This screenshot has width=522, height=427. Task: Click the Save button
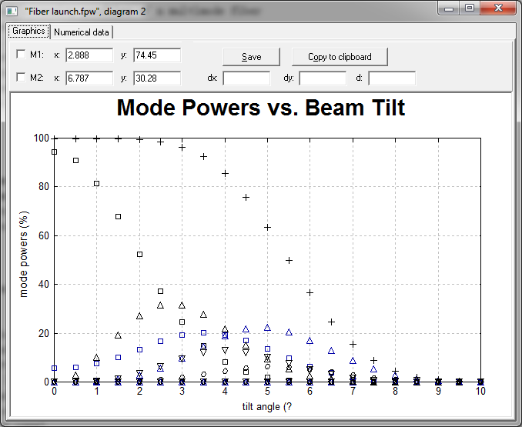tap(251, 57)
